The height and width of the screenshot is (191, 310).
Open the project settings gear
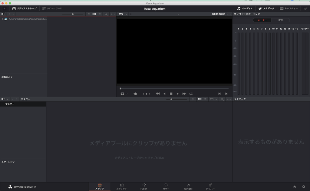pyautogui.click(x=304, y=187)
